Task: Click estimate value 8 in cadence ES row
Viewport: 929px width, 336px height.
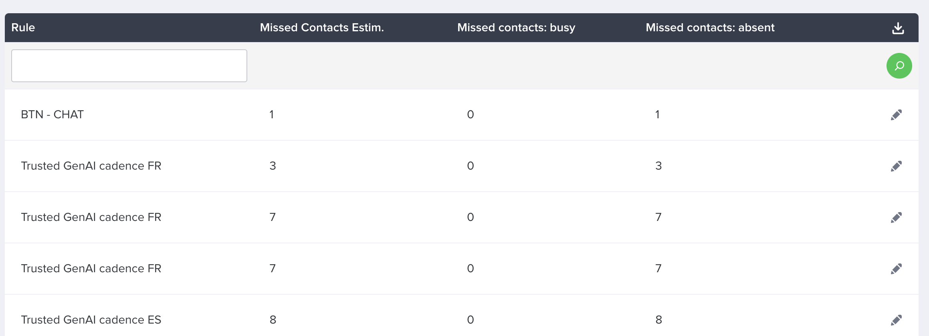Action: tap(273, 320)
